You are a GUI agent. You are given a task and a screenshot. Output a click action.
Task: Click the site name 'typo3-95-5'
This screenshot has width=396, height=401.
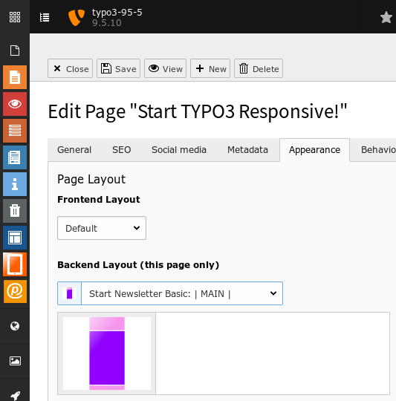click(117, 13)
